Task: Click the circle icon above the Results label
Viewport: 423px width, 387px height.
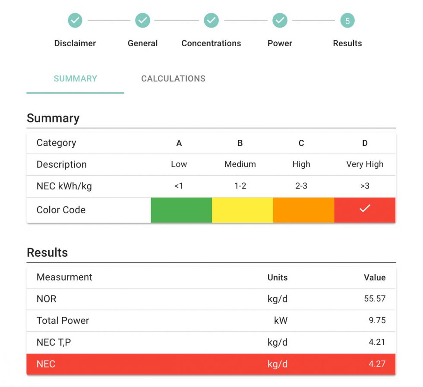Action: (x=347, y=20)
